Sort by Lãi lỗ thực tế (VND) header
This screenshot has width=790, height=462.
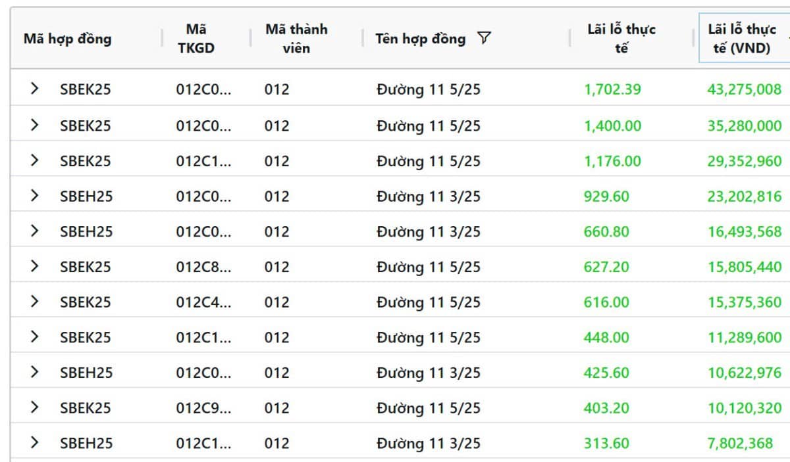coord(742,39)
